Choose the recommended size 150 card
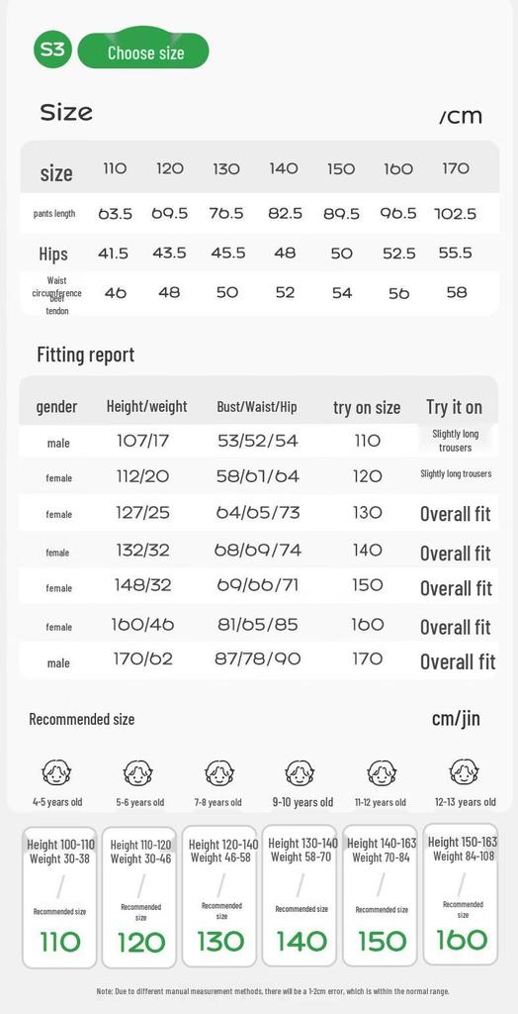This screenshot has width=518, height=1014. (381, 895)
